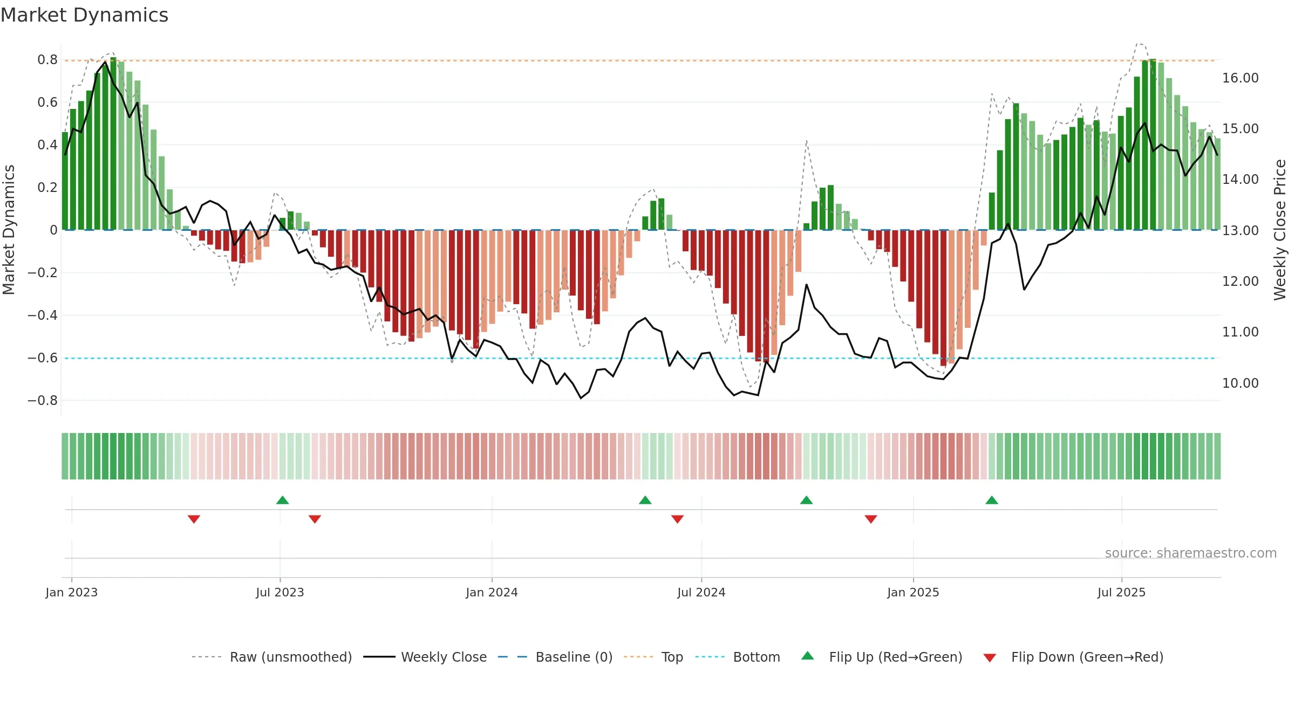The width and height of the screenshot is (1295, 728).
Task: Toggle the Baseline (0) legend entry
Action: [555, 657]
